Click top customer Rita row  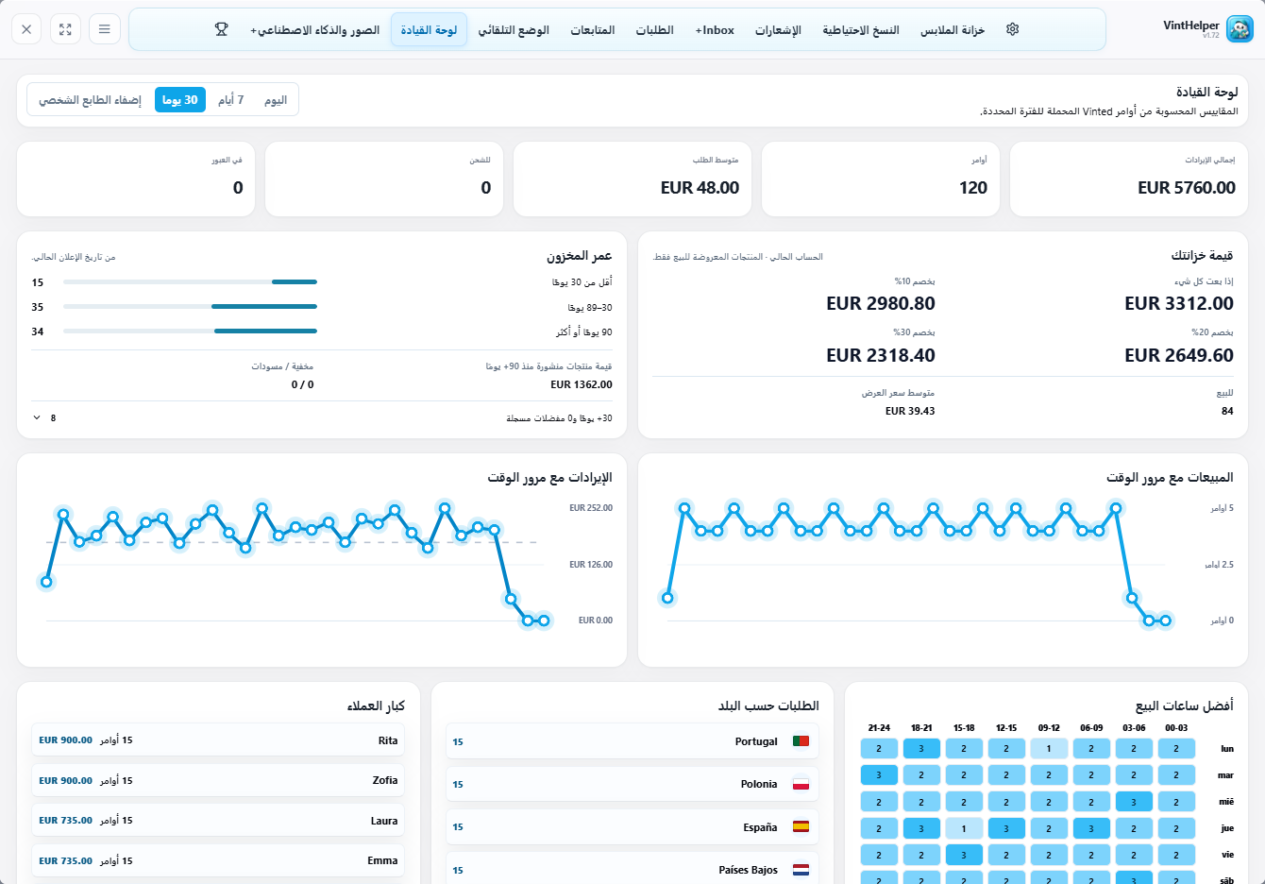(218, 740)
